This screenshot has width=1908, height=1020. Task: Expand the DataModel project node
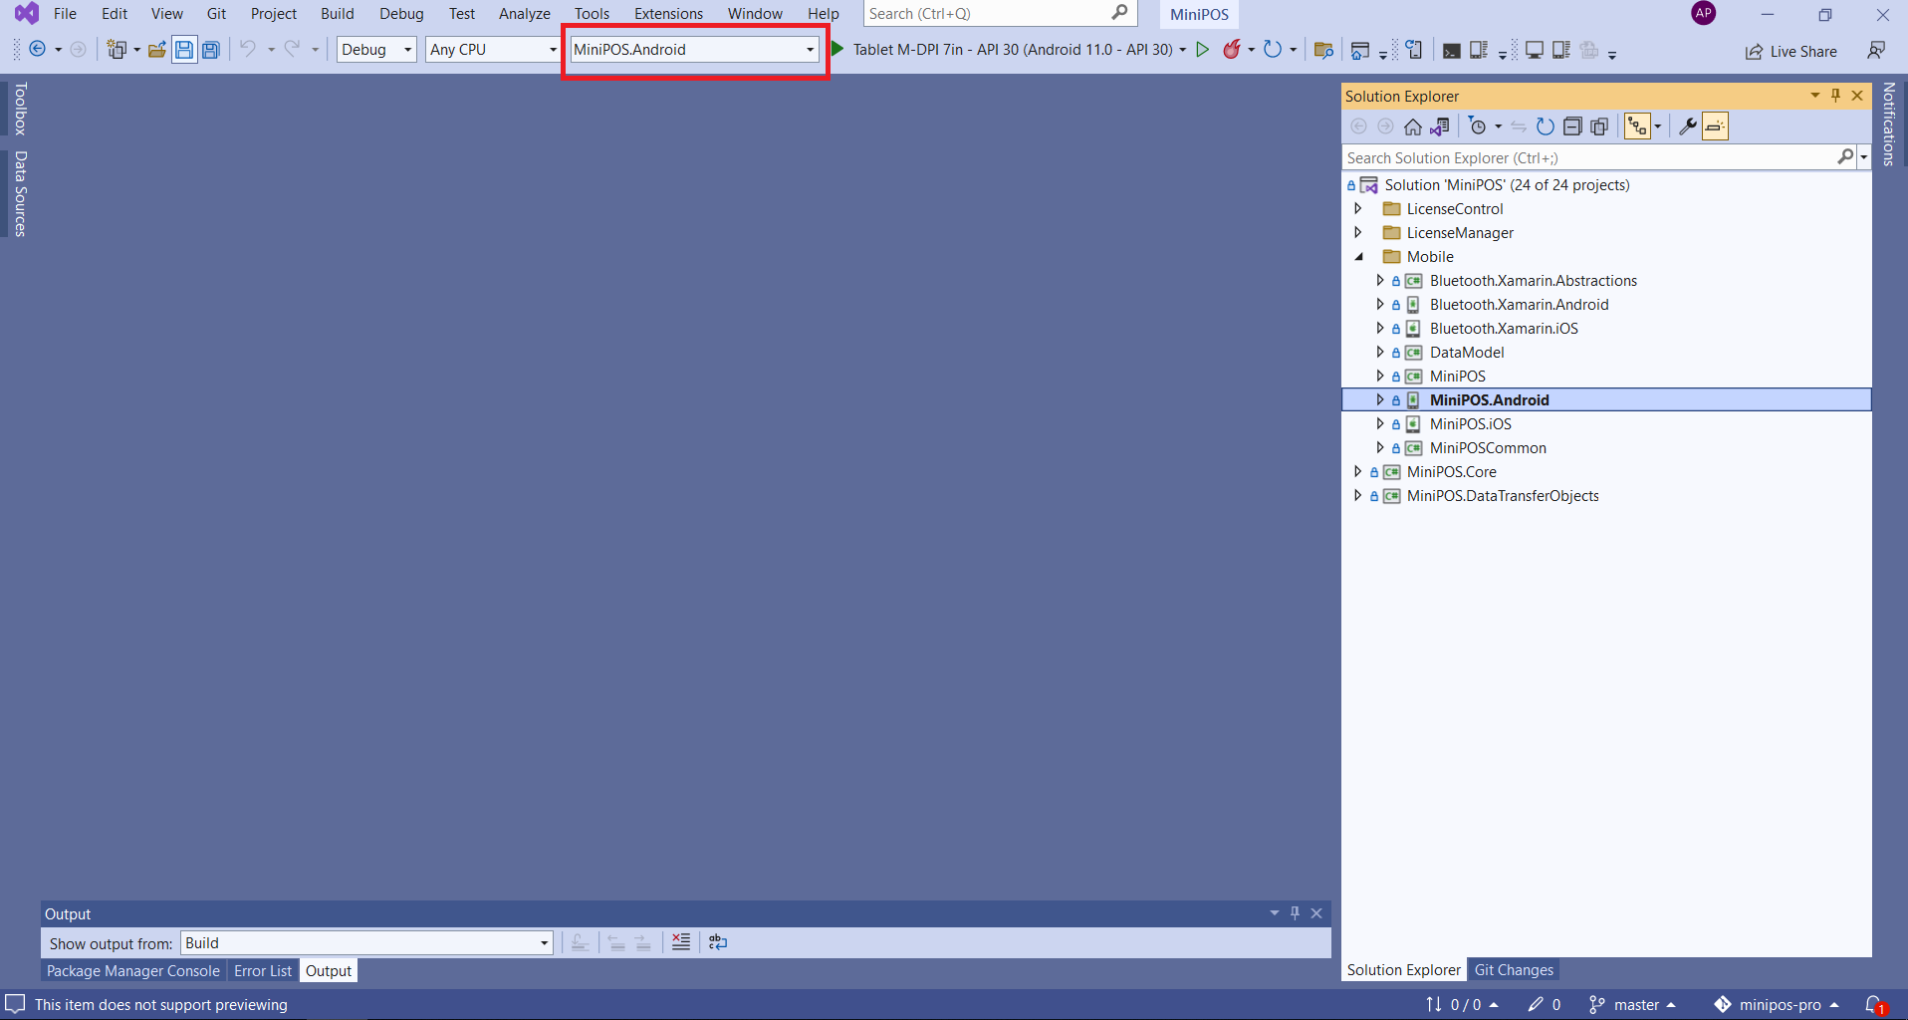[1380, 352]
